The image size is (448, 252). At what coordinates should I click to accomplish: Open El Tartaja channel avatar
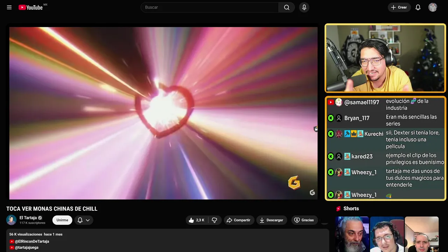pos(12,220)
